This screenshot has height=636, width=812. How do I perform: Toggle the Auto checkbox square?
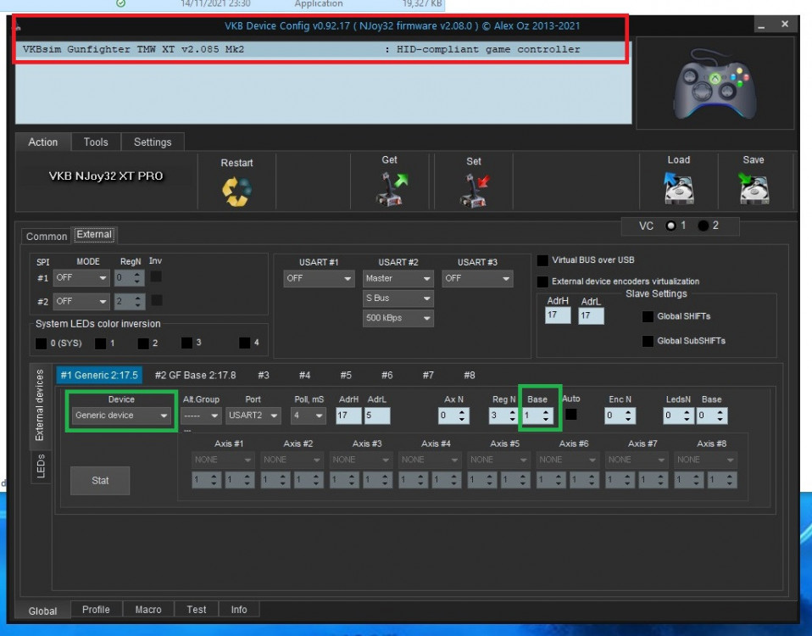point(571,415)
